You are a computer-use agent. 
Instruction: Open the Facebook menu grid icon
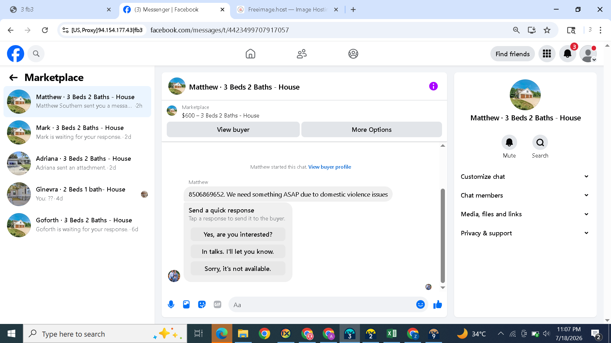547,54
